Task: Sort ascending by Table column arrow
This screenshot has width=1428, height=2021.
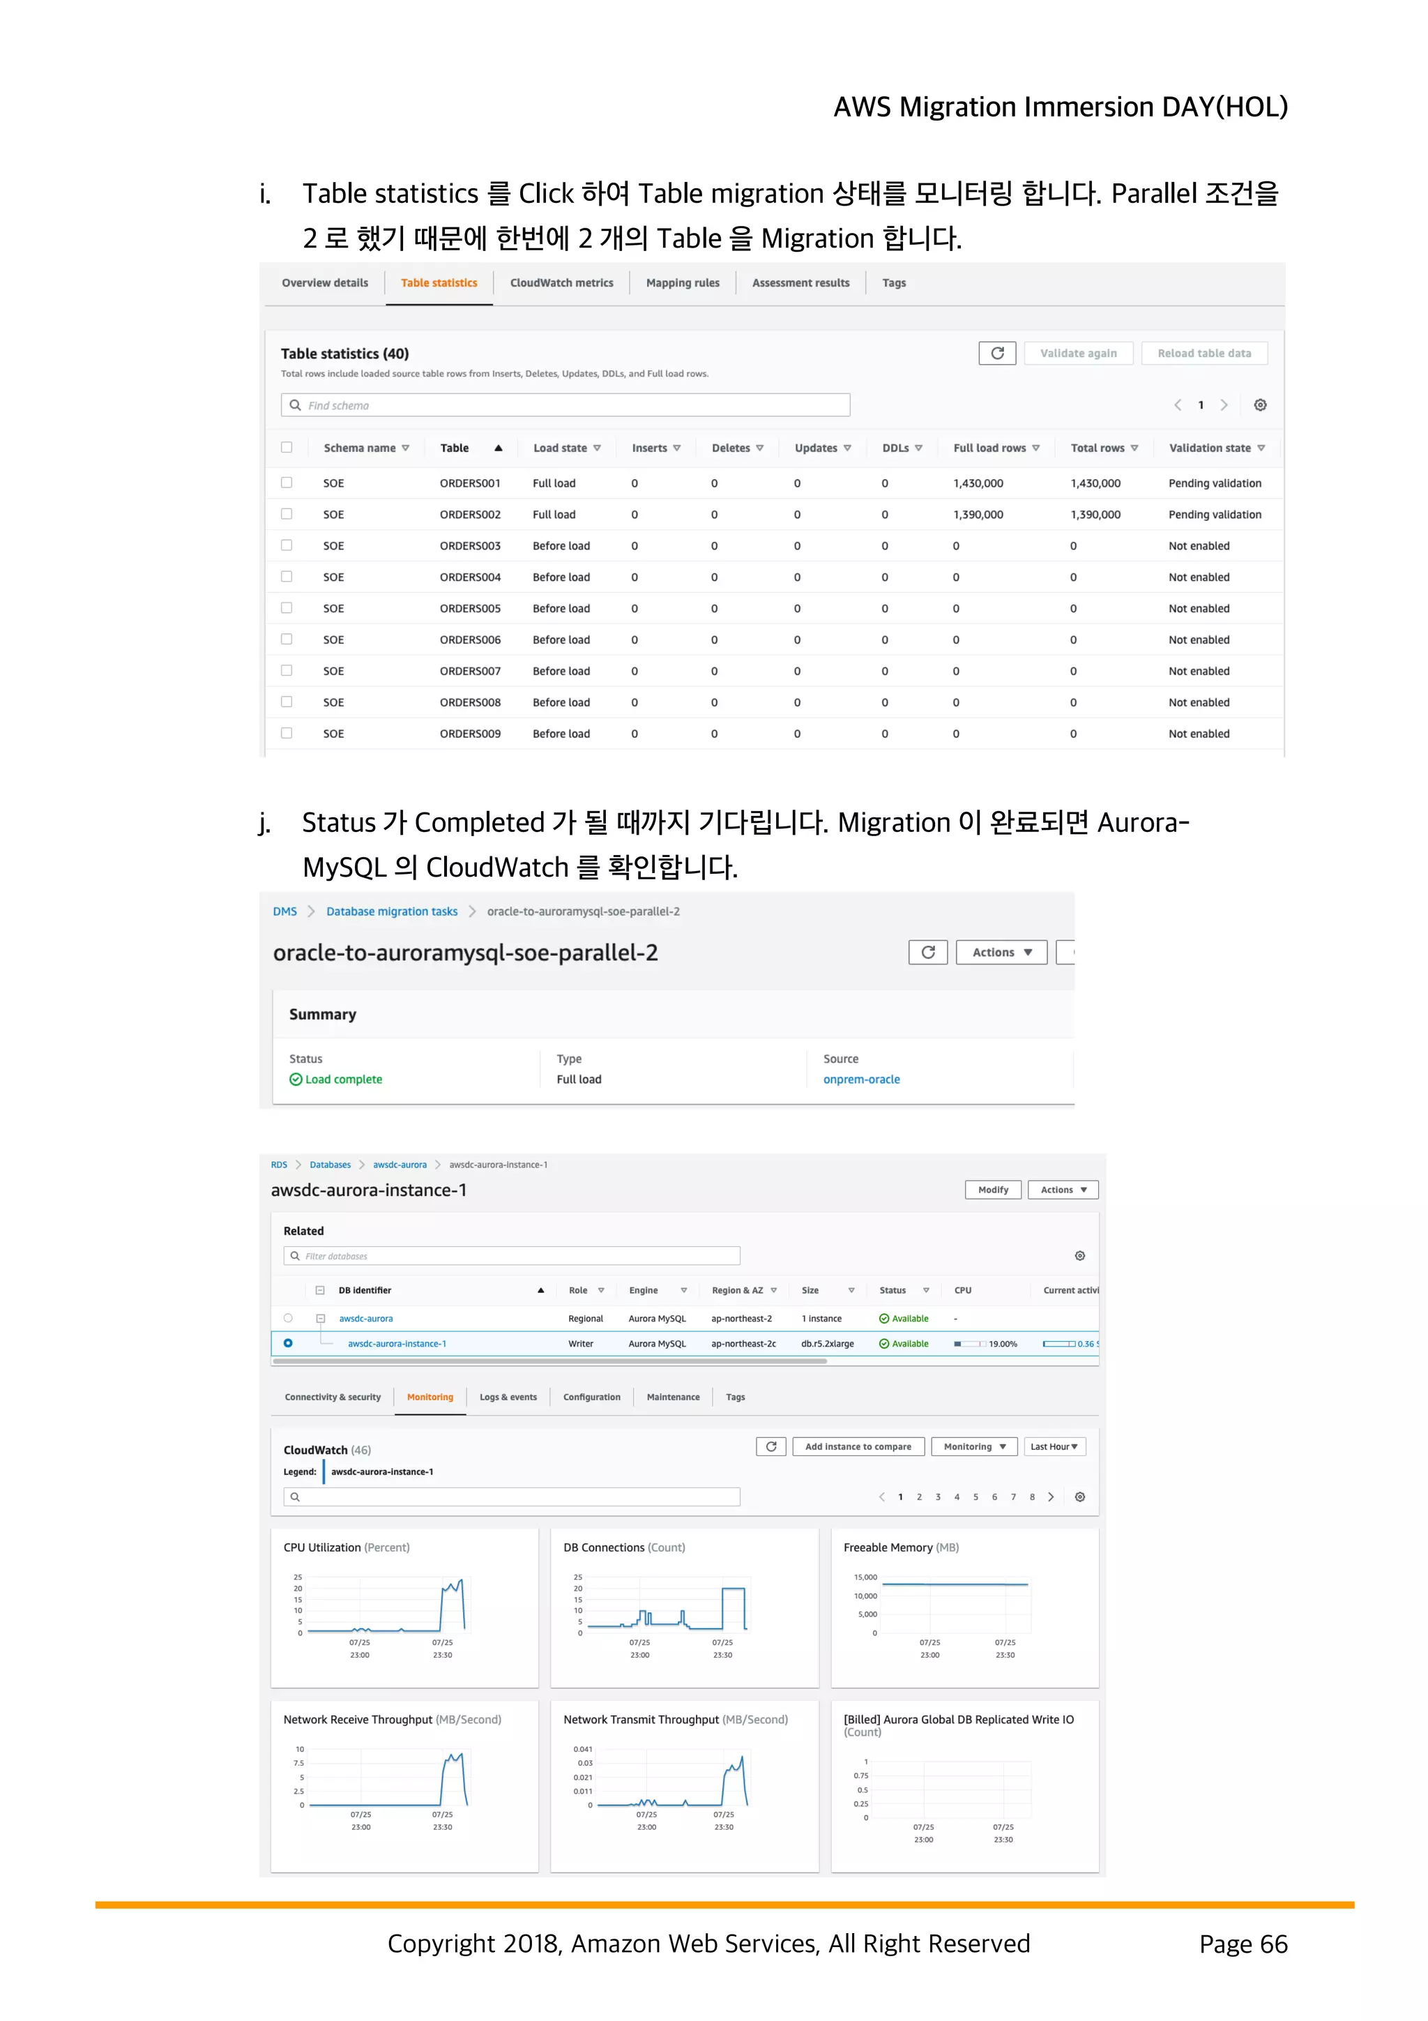Action: (x=498, y=448)
